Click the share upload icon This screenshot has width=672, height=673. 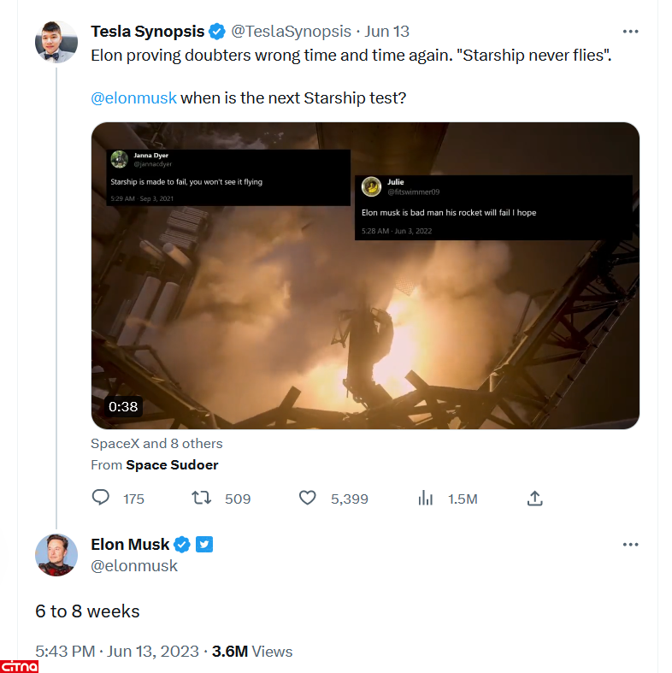point(535,498)
